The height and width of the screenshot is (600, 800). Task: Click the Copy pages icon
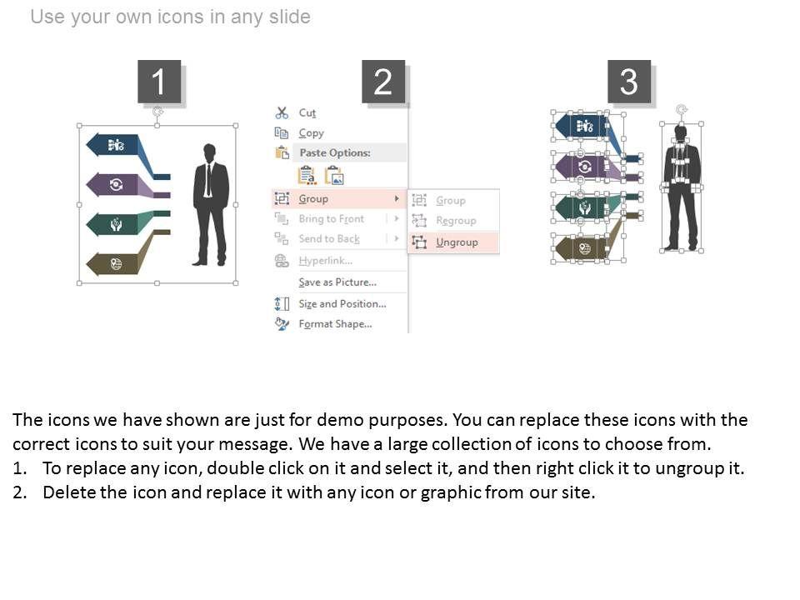click(x=282, y=132)
